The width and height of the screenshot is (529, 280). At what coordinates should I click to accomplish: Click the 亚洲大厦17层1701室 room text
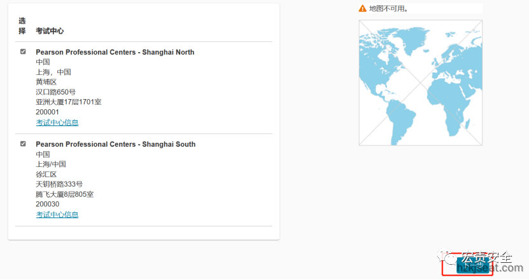[x=68, y=102]
